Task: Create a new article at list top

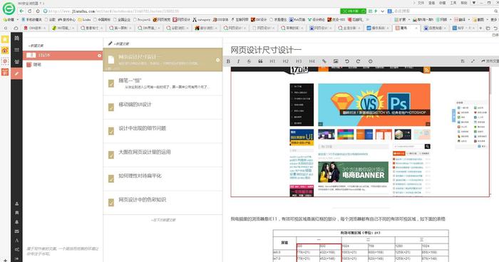Action: [119, 43]
